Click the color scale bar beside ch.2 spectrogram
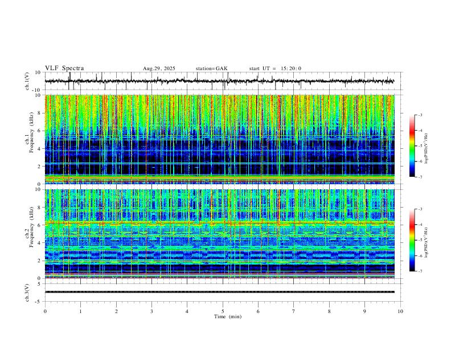This screenshot has height=349, width=451. click(x=412, y=240)
